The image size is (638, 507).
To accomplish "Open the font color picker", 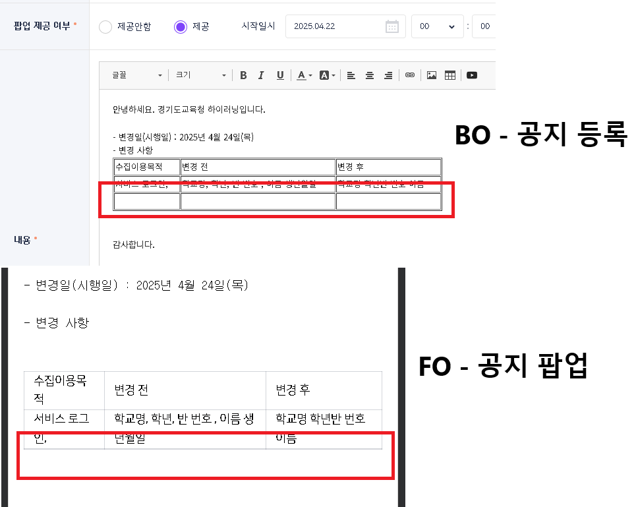I will click(x=303, y=75).
